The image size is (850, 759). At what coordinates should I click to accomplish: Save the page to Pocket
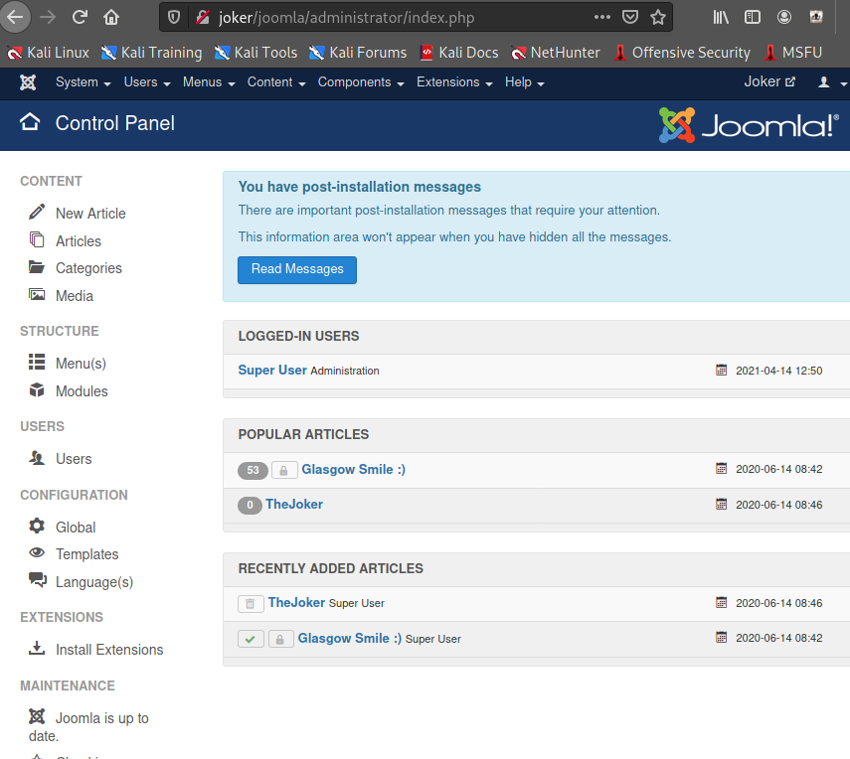click(630, 17)
